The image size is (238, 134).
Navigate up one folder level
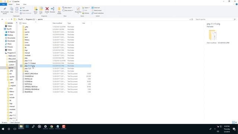(12, 19)
